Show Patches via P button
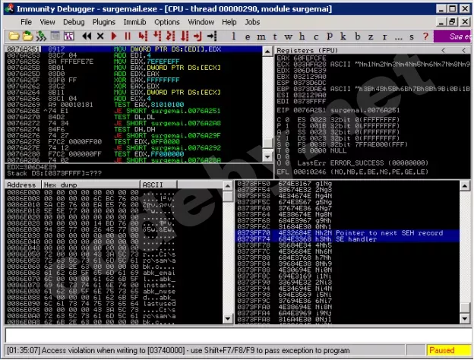 (330, 36)
